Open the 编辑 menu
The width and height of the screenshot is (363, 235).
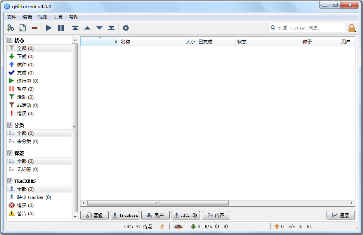tap(27, 17)
